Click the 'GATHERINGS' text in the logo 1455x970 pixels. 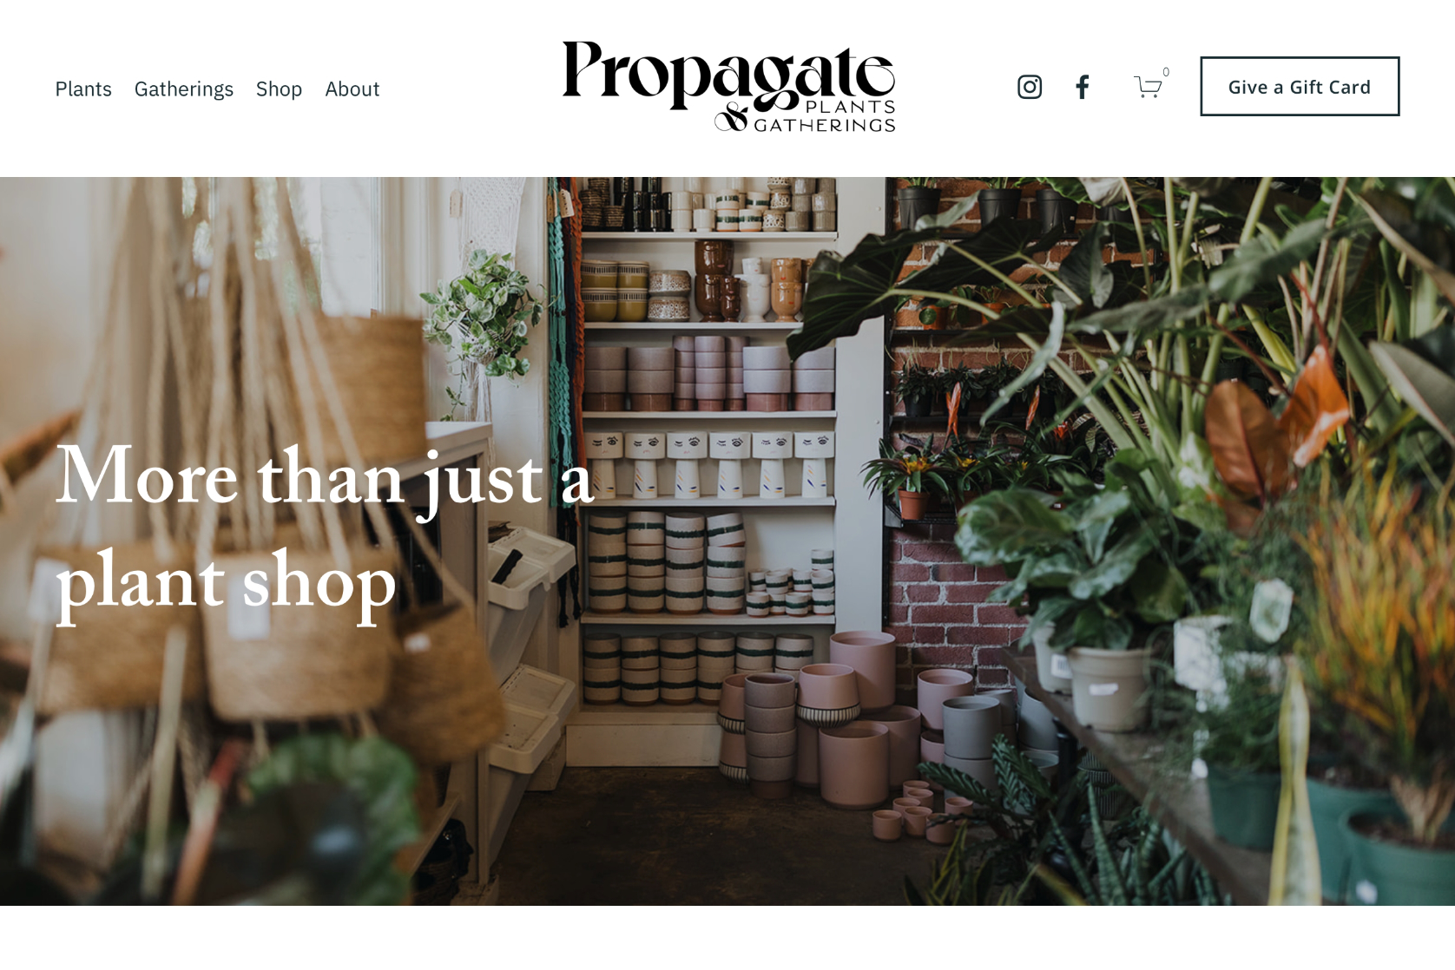pos(824,125)
